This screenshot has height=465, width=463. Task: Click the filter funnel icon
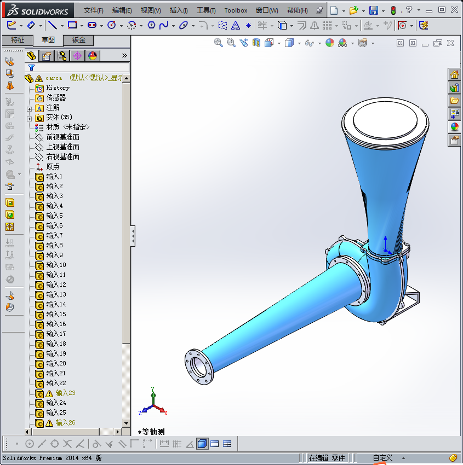[31, 67]
